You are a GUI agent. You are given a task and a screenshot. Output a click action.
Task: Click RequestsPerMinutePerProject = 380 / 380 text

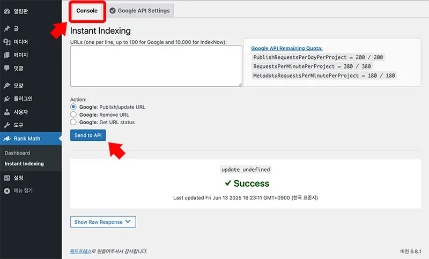point(312,66)
